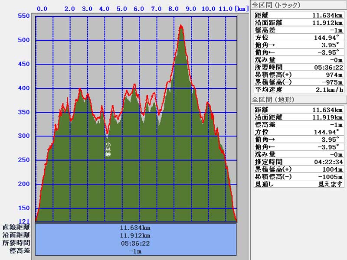Click the 0.0 distance axis label
The width and height of the screenshot is (347, 260).
point(43,9)
